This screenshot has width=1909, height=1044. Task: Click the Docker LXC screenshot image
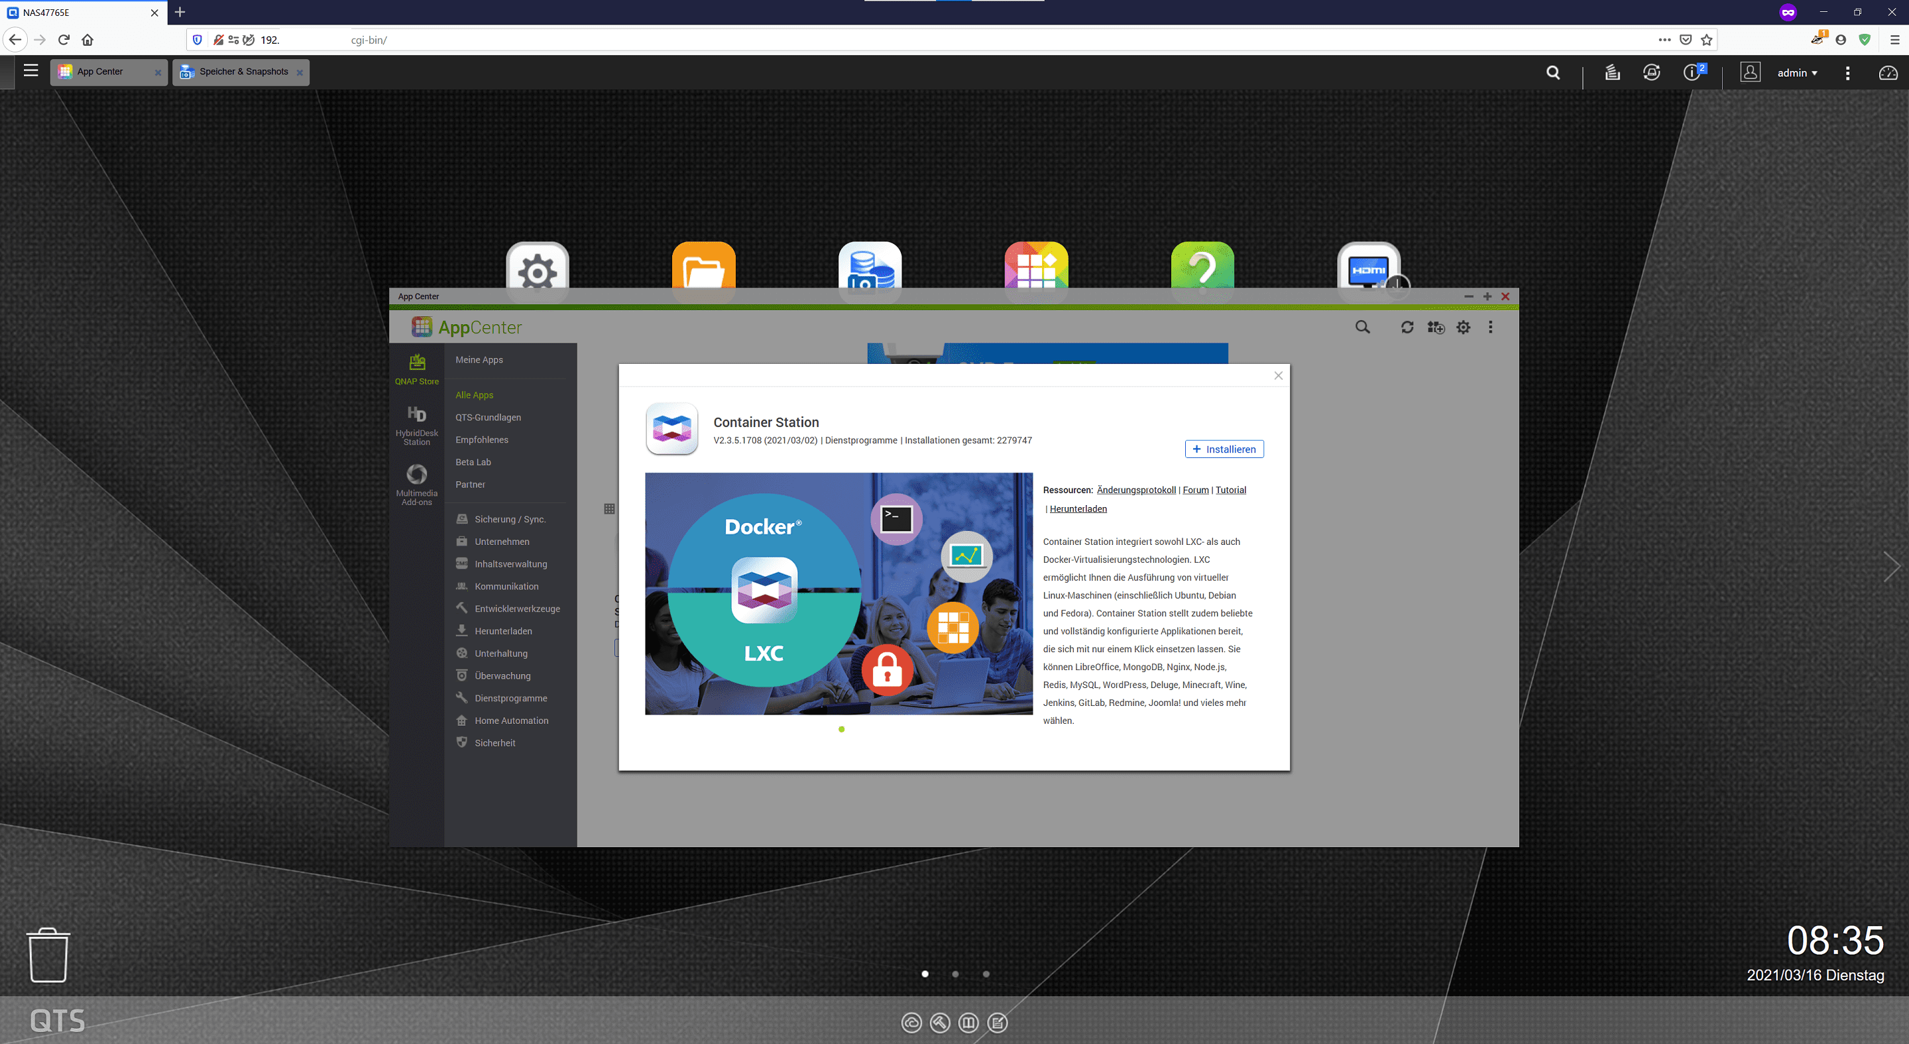tap(838, 593)
